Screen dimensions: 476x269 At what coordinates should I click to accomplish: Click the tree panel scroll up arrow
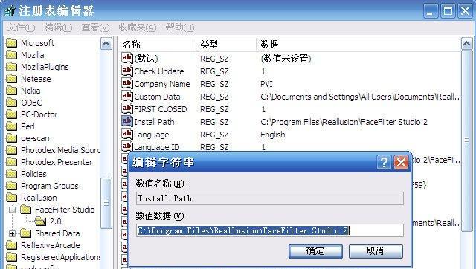point(106,44)
